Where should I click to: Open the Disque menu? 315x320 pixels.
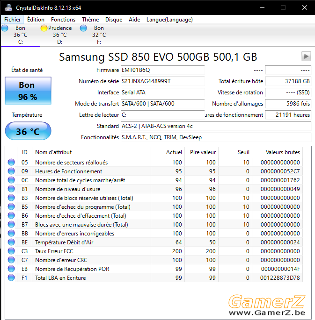[x=114, y=20]
